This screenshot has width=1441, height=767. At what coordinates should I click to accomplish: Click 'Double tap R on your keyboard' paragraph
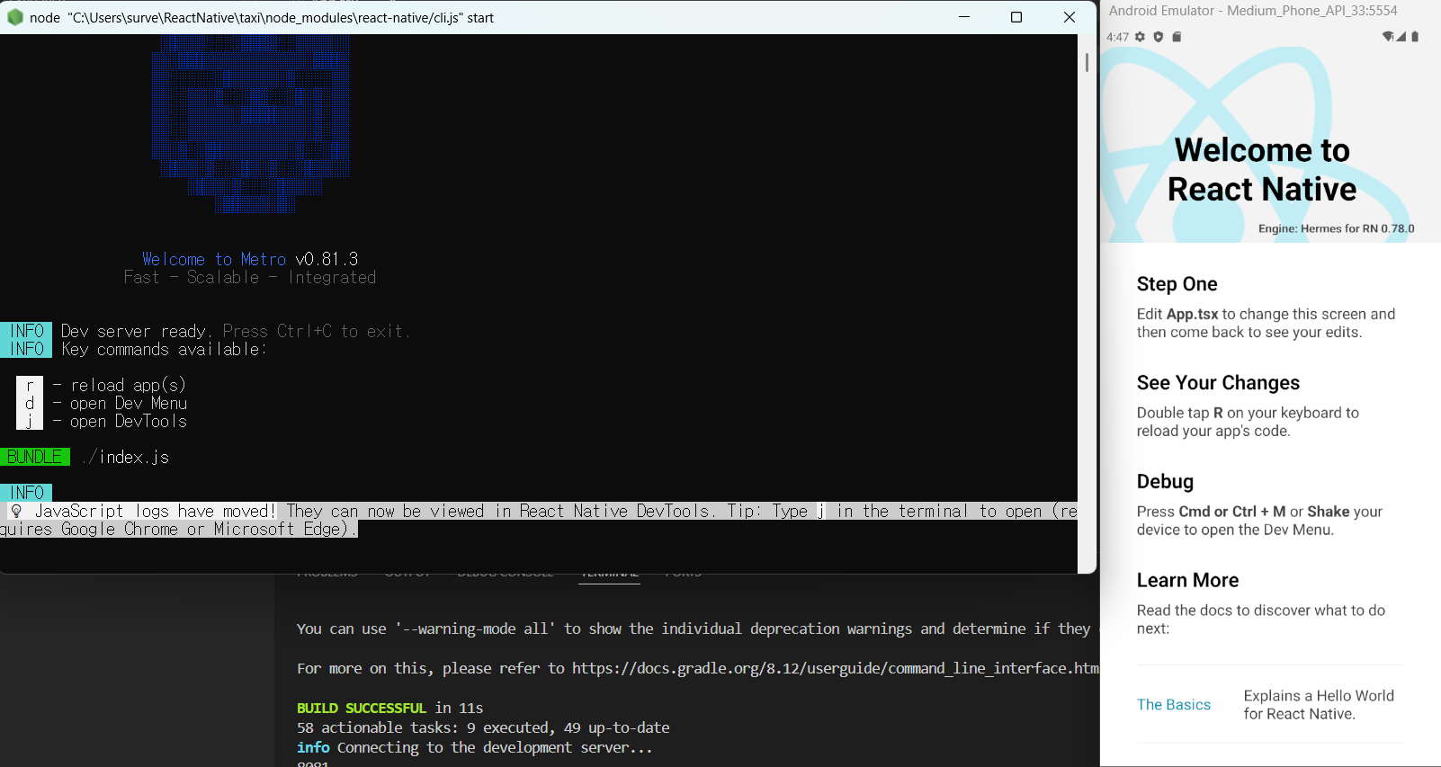click(1248, 422)
